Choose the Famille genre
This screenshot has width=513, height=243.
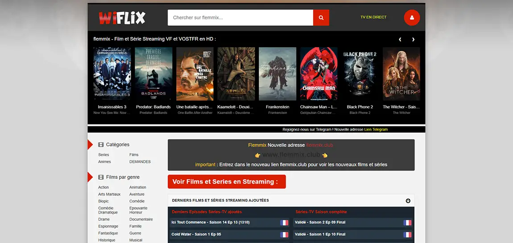pos(136,227)
